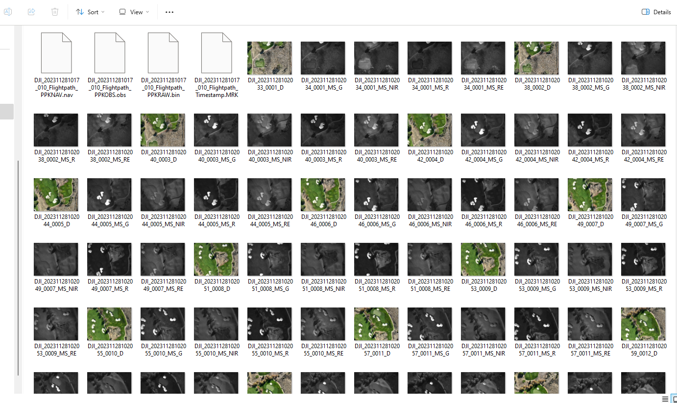Viewport: 677px width, 403px height.
Task: Select thumbnail 40_0003_MS_G
Action: pyautogui.click(x=216, y=130)
